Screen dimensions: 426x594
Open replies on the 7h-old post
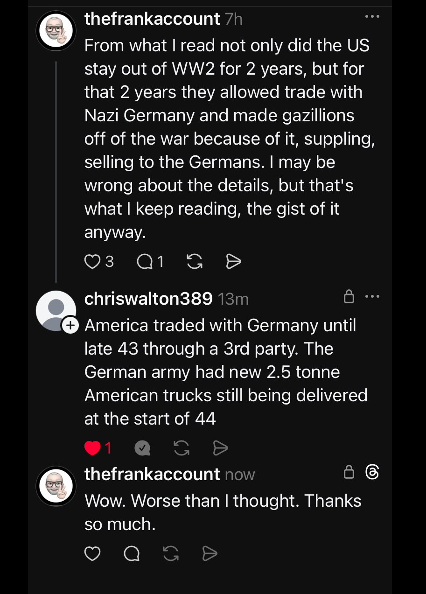coord(144,262)
